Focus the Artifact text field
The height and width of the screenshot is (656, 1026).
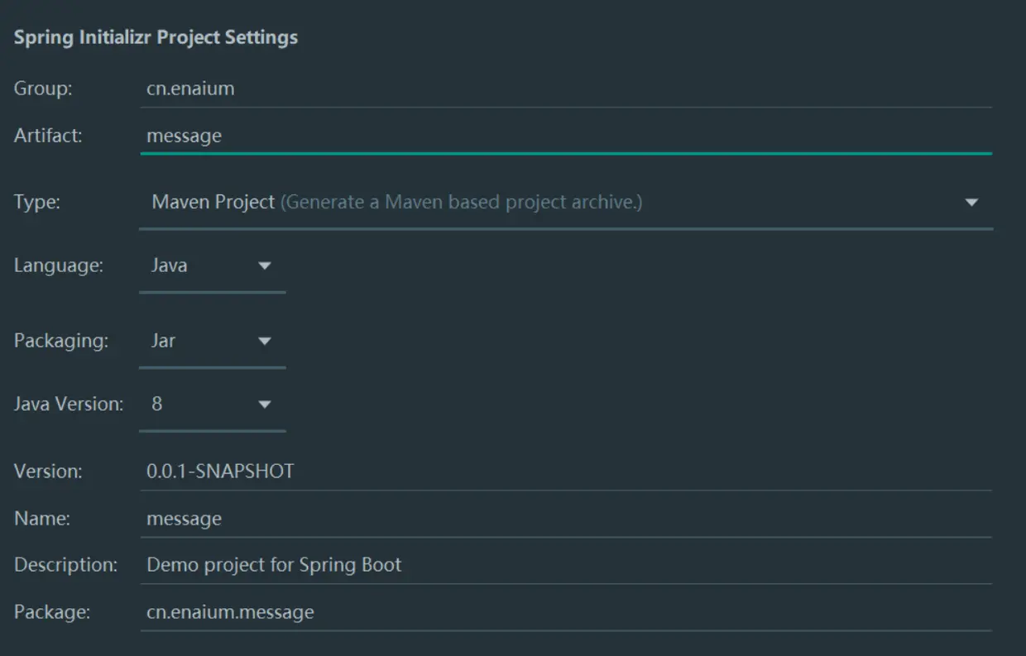[565, 136]
